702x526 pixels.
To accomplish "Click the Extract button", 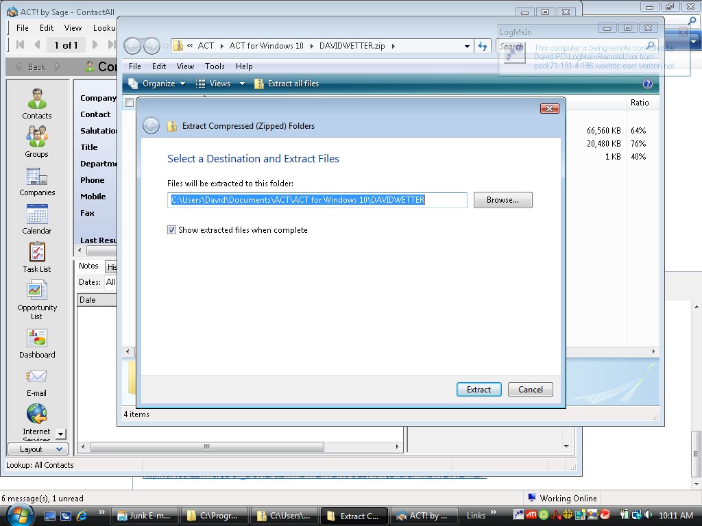I will 479,390.
